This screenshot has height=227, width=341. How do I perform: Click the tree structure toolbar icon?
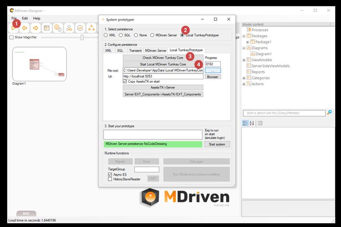[91, 28]
